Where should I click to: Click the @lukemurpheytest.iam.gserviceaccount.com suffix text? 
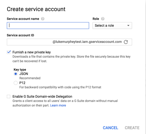tap(87, 42)
